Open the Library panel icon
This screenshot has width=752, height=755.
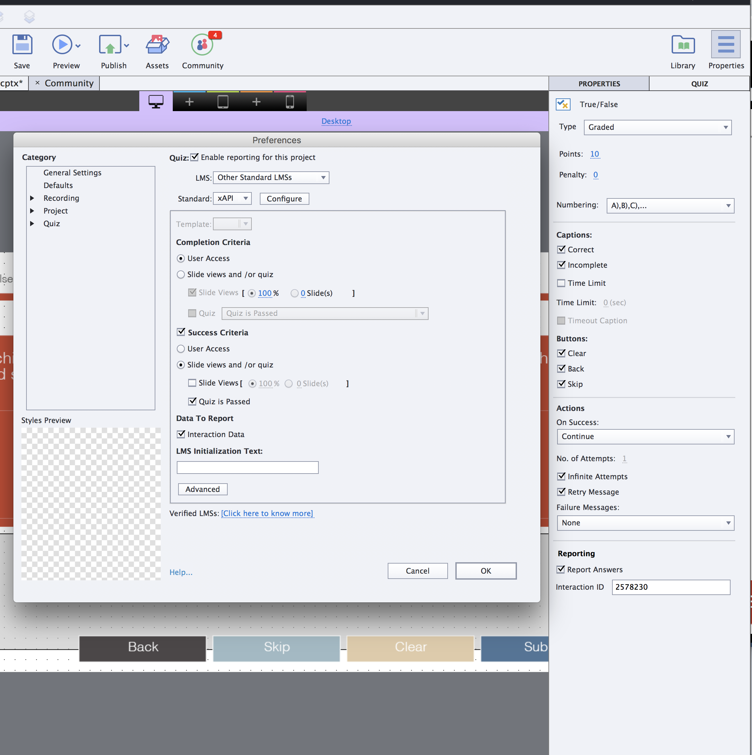pyautogui.click(x=682, y=45)
